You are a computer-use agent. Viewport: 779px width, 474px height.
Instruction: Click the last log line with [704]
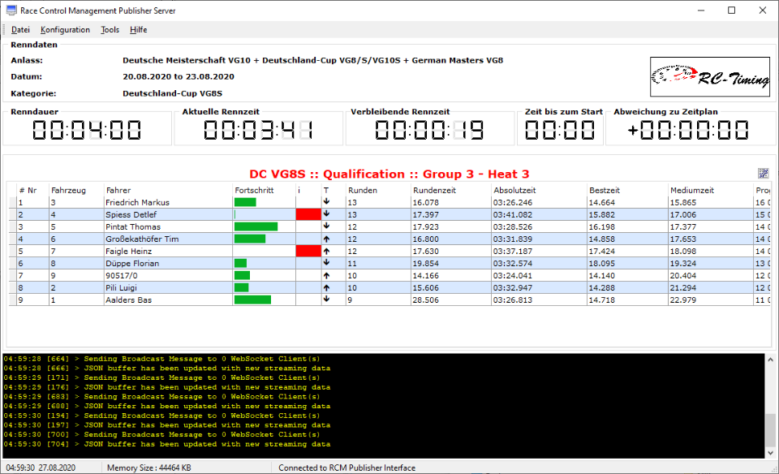click(x=167, y=444)
